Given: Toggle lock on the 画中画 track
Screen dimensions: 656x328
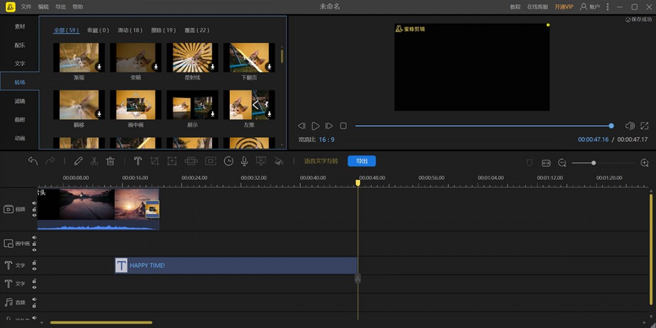Looking at the screenshot, I should click(x=34, y=244).
